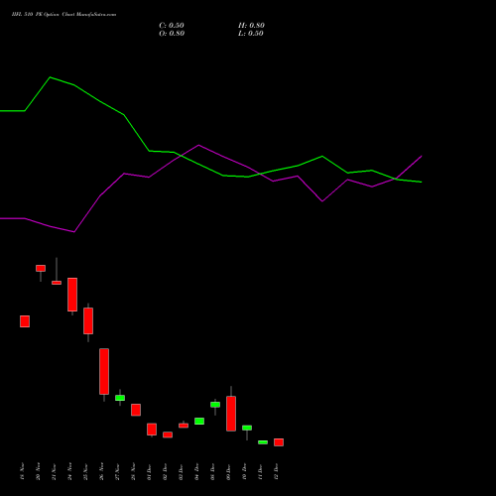Select the 21 Nov date label
The image size is (496, 496).
pyautogui.click(x=54, y=471)
